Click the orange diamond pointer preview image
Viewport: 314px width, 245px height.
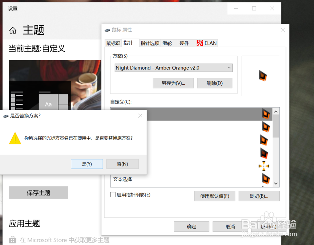(262, 76)
